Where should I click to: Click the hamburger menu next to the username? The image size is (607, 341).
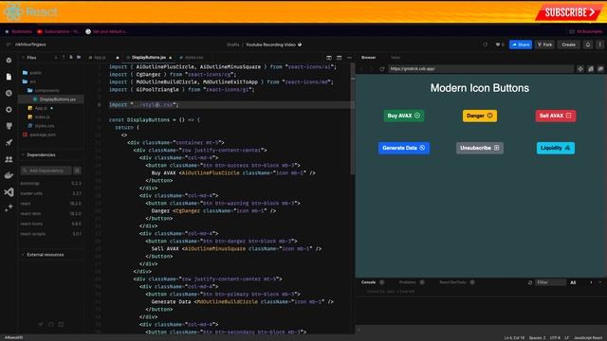(x=9, y=45)
